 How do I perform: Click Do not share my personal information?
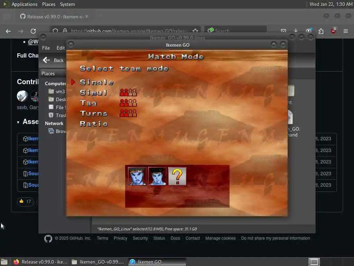tap(276, 238)
